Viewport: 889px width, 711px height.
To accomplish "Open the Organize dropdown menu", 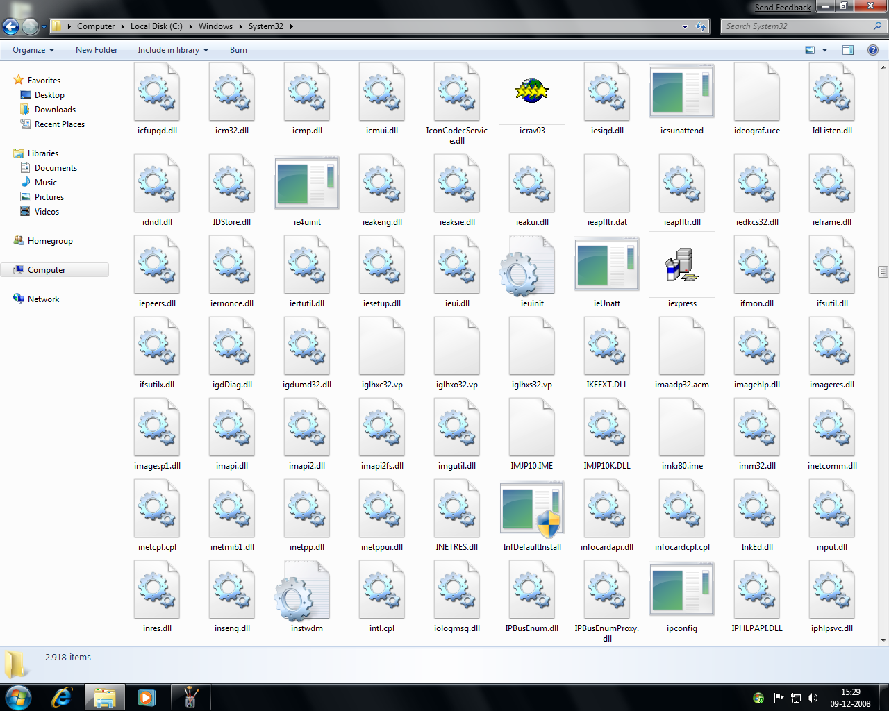I will pos(33,49).
